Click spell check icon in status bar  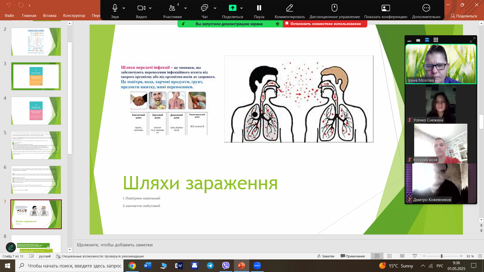point(32,256)
